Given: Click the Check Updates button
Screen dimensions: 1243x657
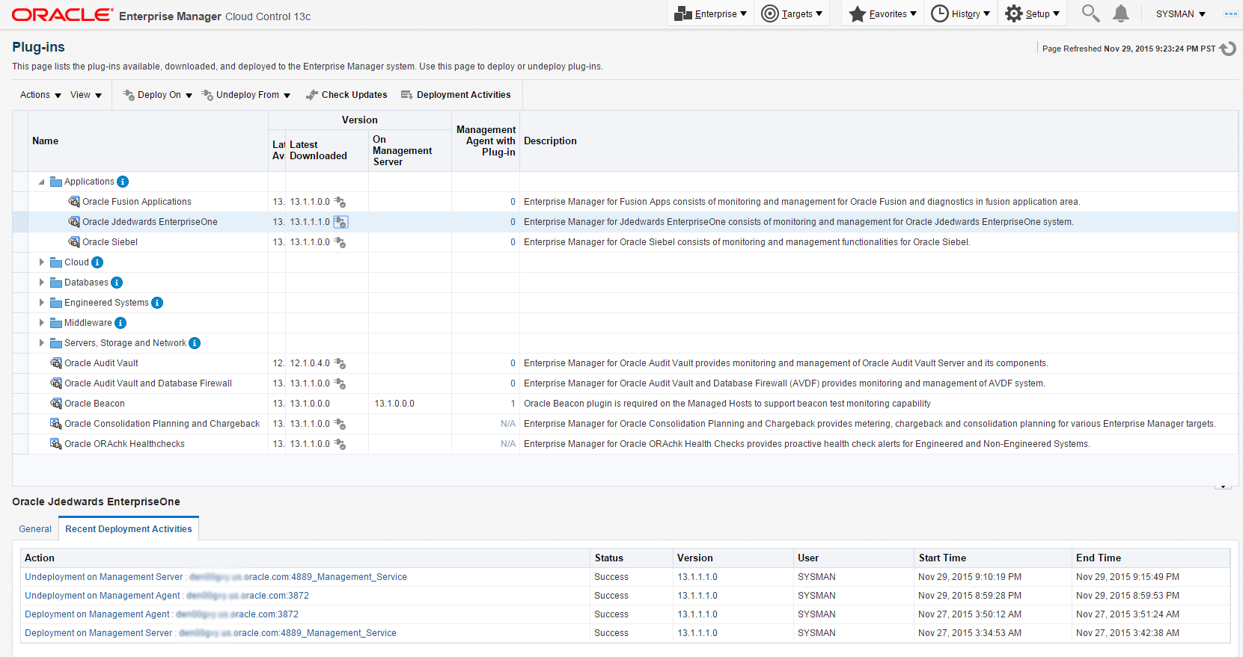Looking at the screenshot, I should (x=346, y=95).
